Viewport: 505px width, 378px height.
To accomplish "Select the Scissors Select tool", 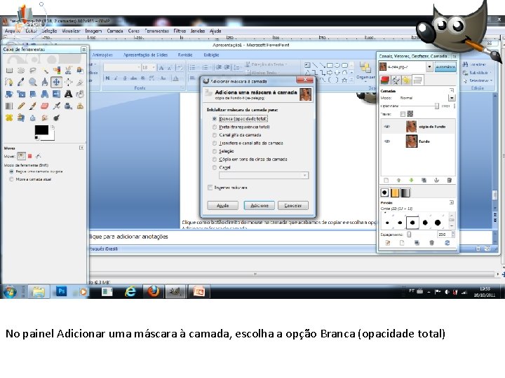I will (x=68, y=71).
